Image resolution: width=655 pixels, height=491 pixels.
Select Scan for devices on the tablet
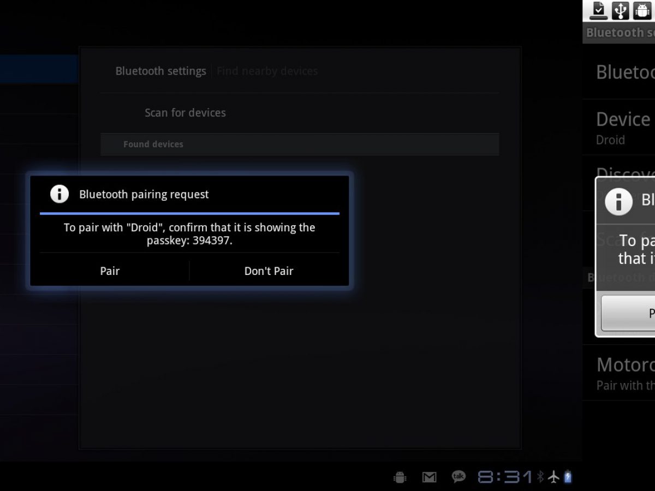tap(185, 113)
